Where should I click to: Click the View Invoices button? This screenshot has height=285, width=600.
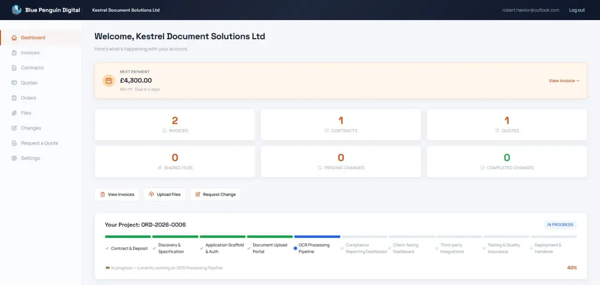tap(117, 194)
